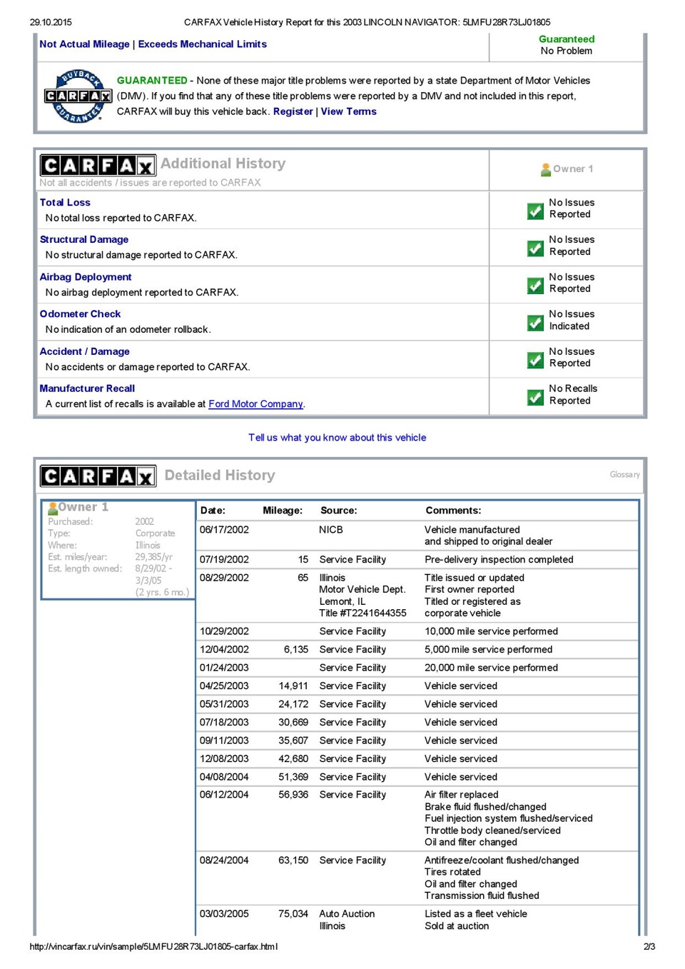Image resolution: width=685 pixels, height=969 pixels.
Task: Click the 07/18/2003 date entry
Action: pyautogui.click(x=224, y=723)
